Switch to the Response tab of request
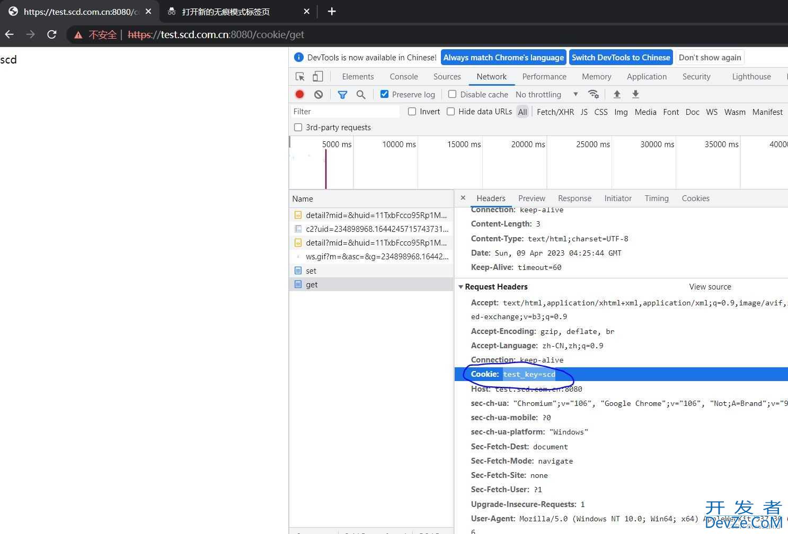The height and width of the screenshot is (534, 788). [x=574, y=198]
